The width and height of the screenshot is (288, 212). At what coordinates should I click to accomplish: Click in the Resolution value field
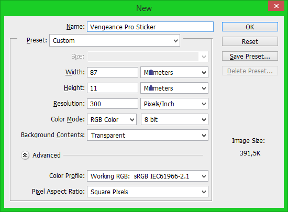click(x=113, y=104)
